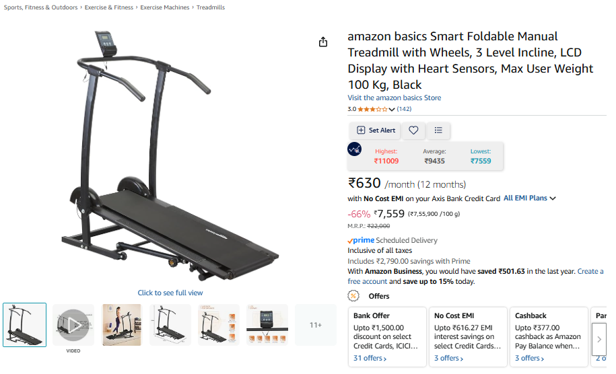Play the product video thumbnail
Image resolution: width=616 pixels, height=374 pixels.
pyautogui.click(x=74, y=325)
